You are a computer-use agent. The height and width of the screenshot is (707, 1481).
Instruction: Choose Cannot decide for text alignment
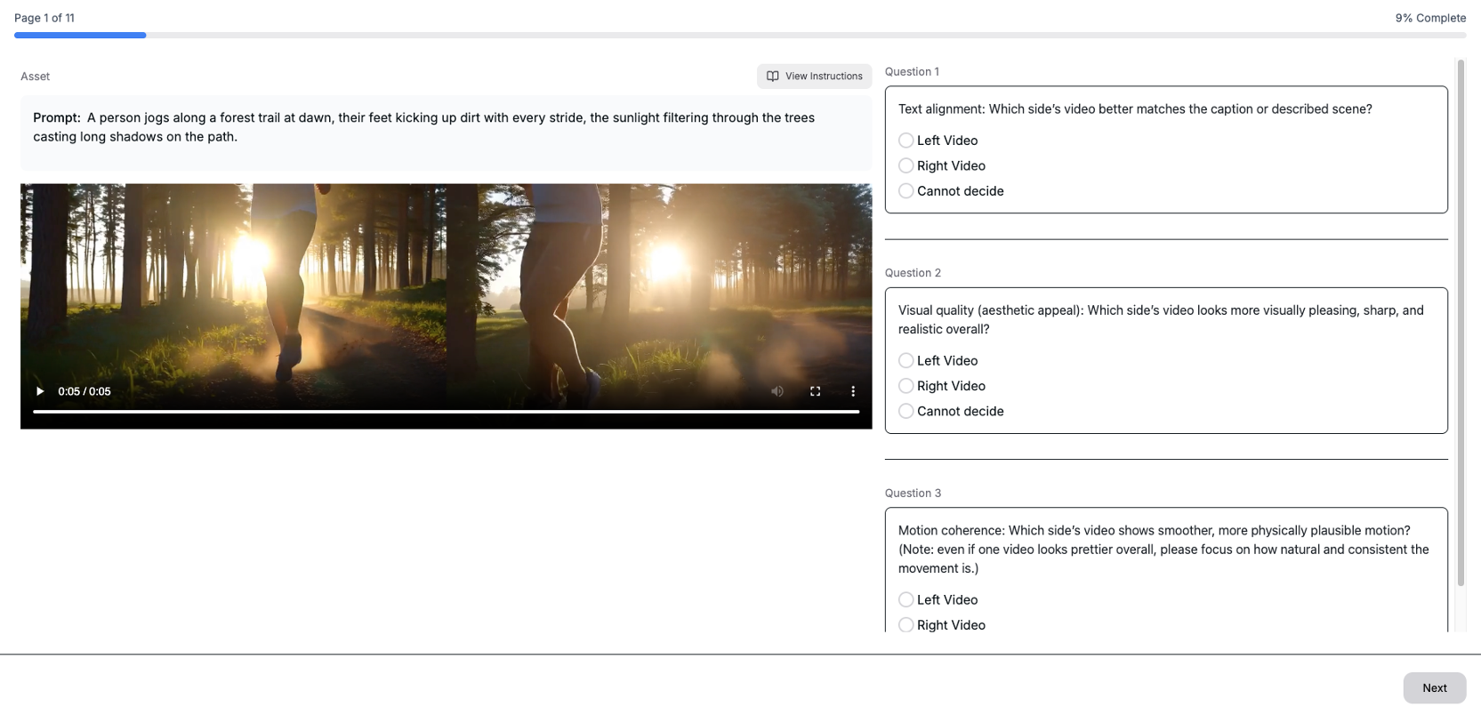pyautogui.click(x=906, y=191)
